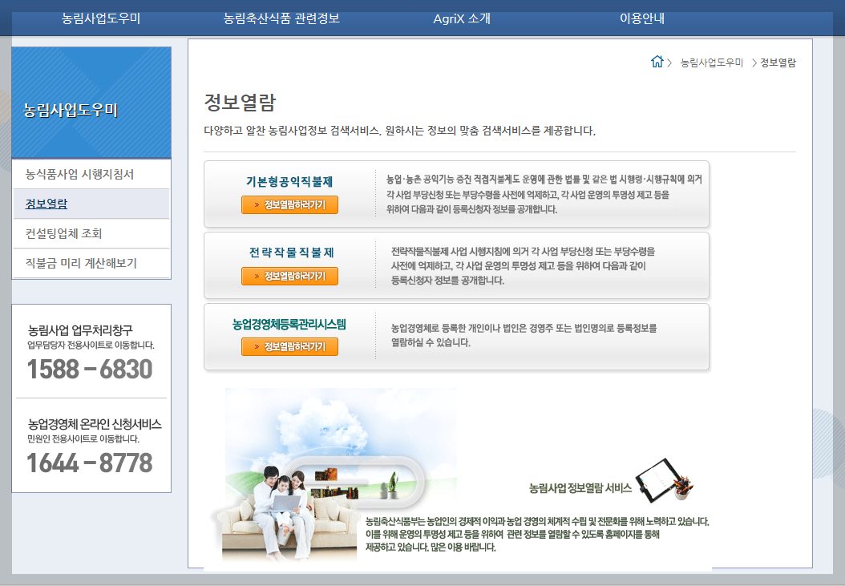Screen dimensions: 845x586
Task: Click phone number 1588-6830
Action: (90, 370)
